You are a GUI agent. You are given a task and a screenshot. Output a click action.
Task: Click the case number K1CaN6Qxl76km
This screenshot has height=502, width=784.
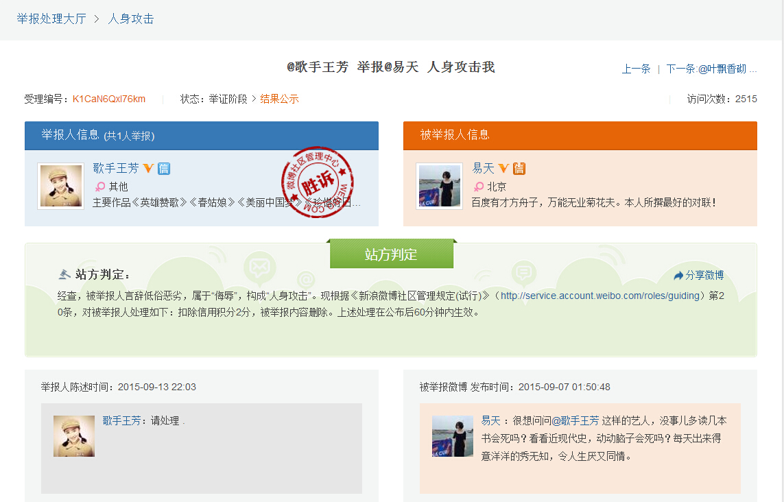click(x=109, y=99)
